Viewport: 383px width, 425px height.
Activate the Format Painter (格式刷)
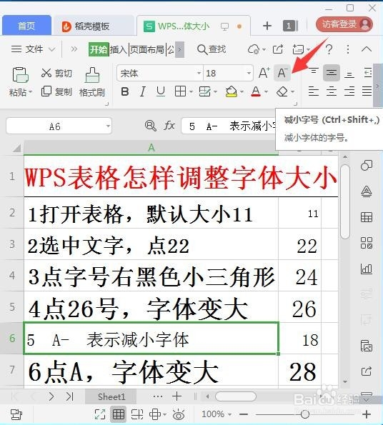[92, 82]
